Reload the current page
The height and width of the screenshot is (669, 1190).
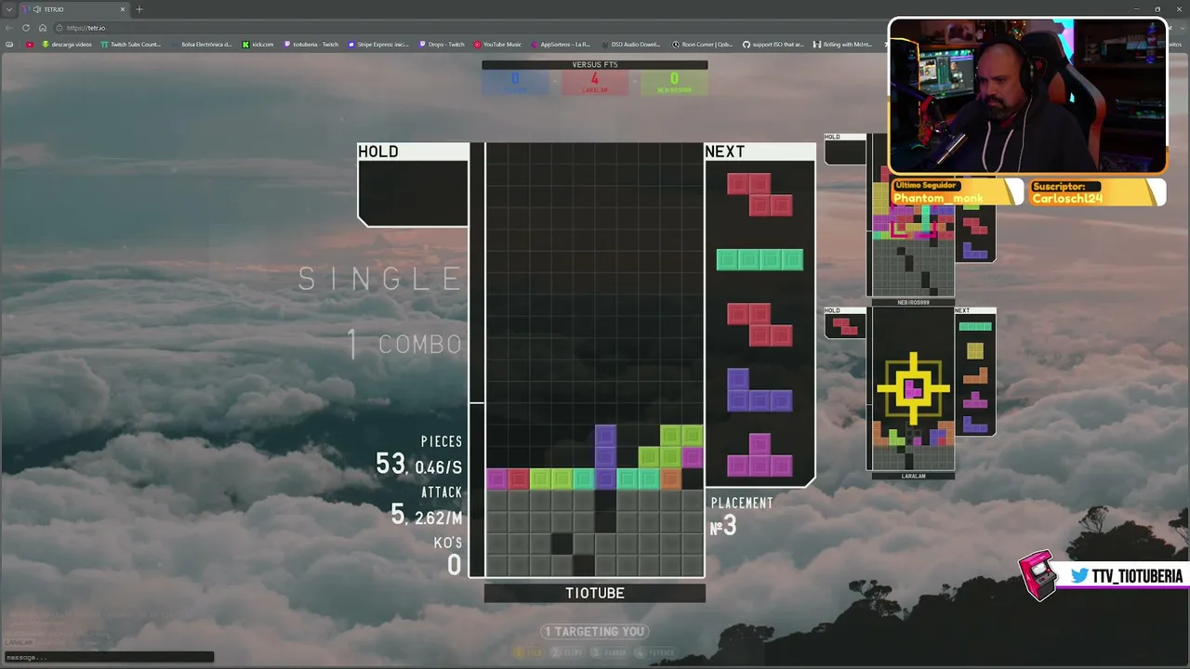(x=26, y=28)
